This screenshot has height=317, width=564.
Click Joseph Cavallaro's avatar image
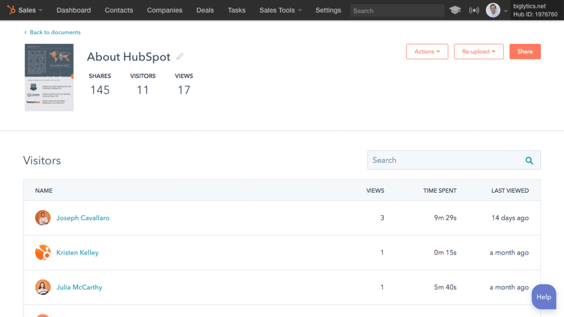click(43, 217)
